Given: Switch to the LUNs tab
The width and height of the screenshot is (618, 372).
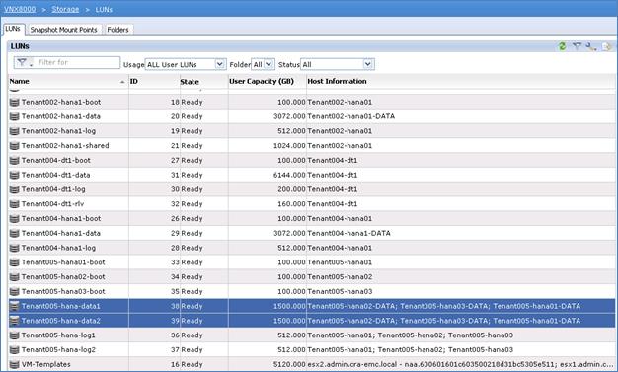Looking at the screenshot, I should point(14,30).
